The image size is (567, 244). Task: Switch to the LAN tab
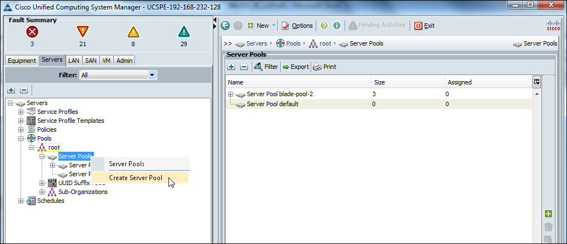tap(74, 61)
